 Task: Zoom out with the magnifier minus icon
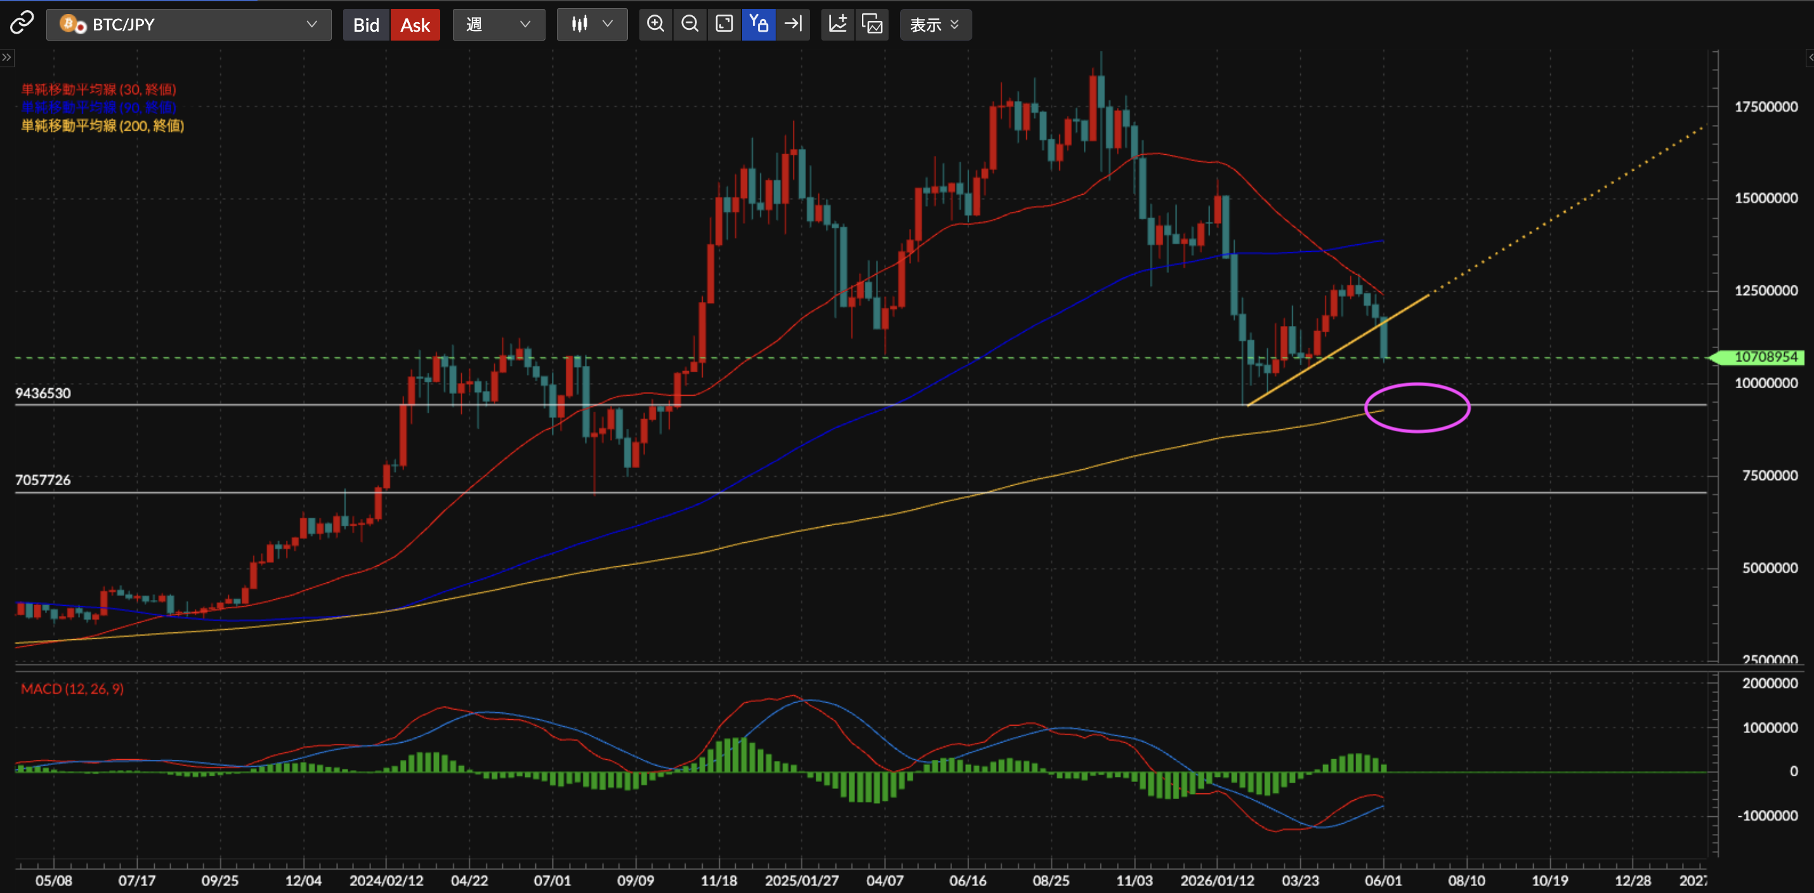690,24
